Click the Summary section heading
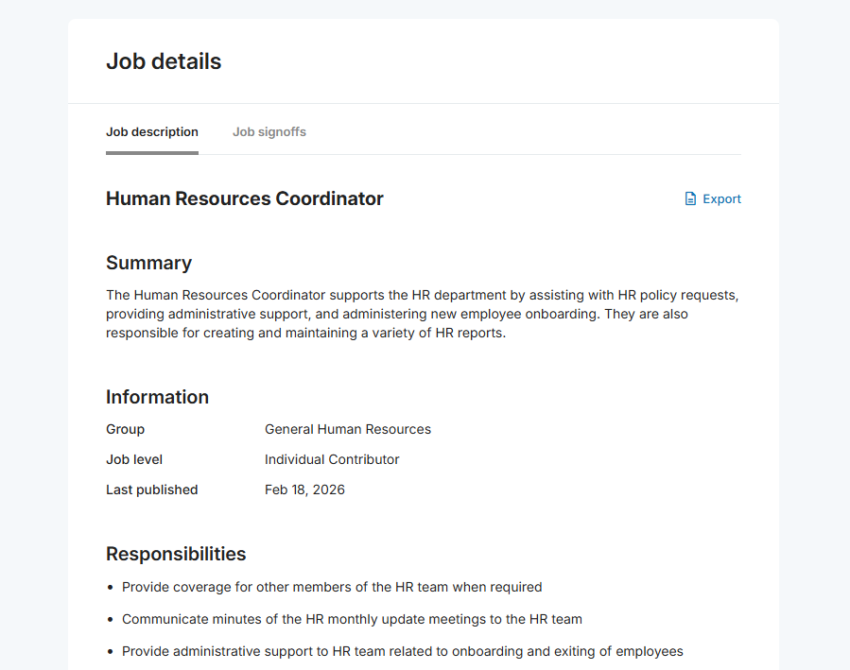This screenshot has width=850, height=670. pos(148,263)
